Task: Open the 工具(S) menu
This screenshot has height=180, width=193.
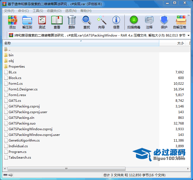Action: [x=38, y=11]
